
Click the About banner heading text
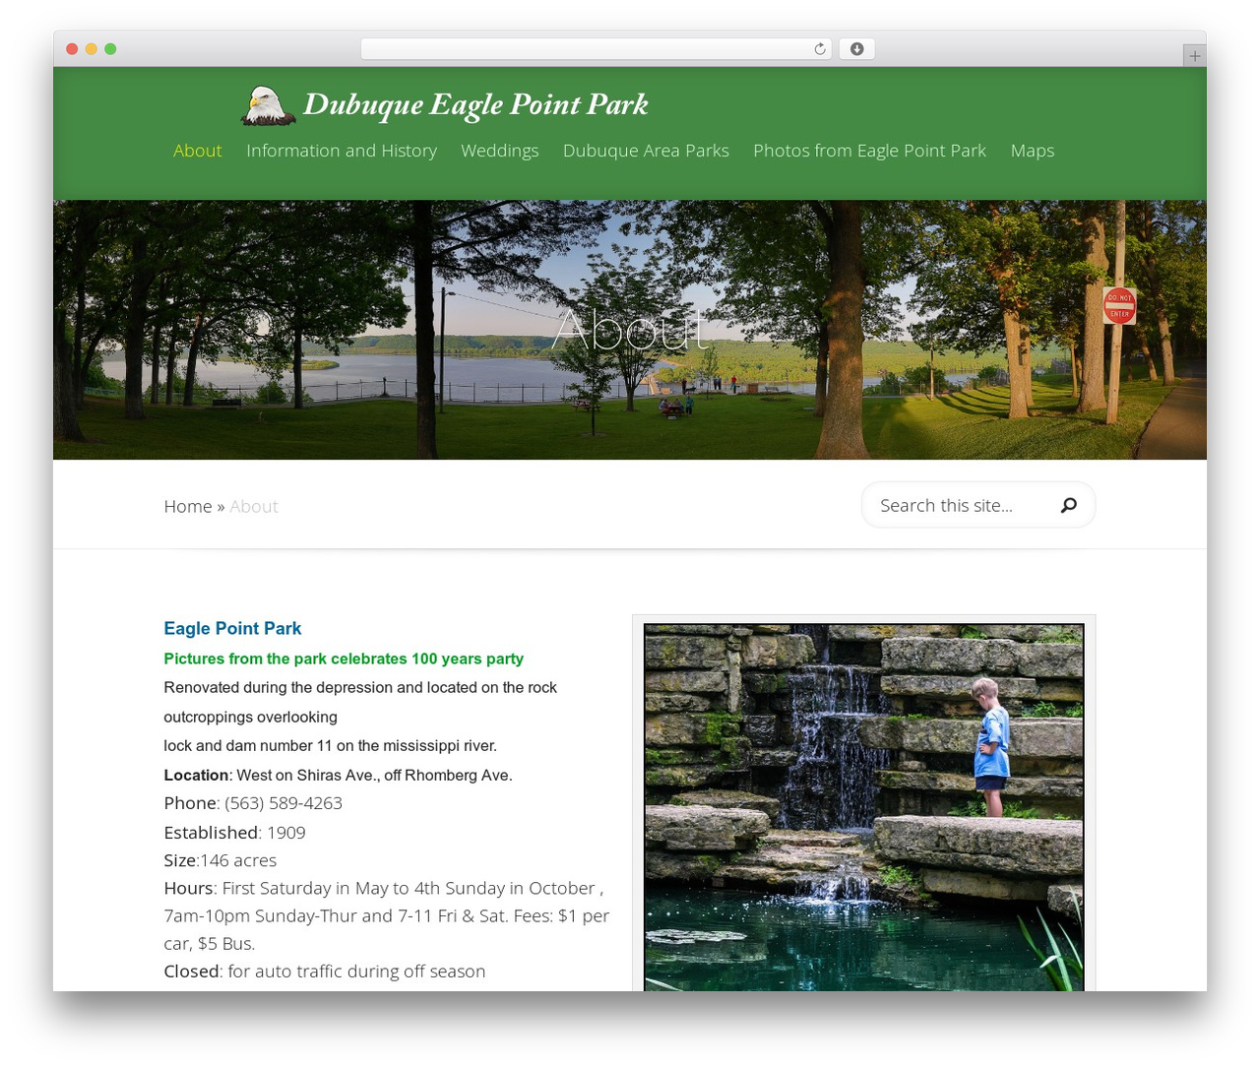pos(630,329)
